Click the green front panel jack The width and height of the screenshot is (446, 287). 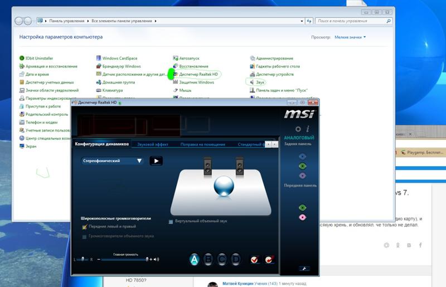coord(302,208)
